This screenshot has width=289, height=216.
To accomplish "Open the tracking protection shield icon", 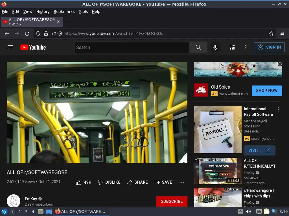I will (38, 33).
